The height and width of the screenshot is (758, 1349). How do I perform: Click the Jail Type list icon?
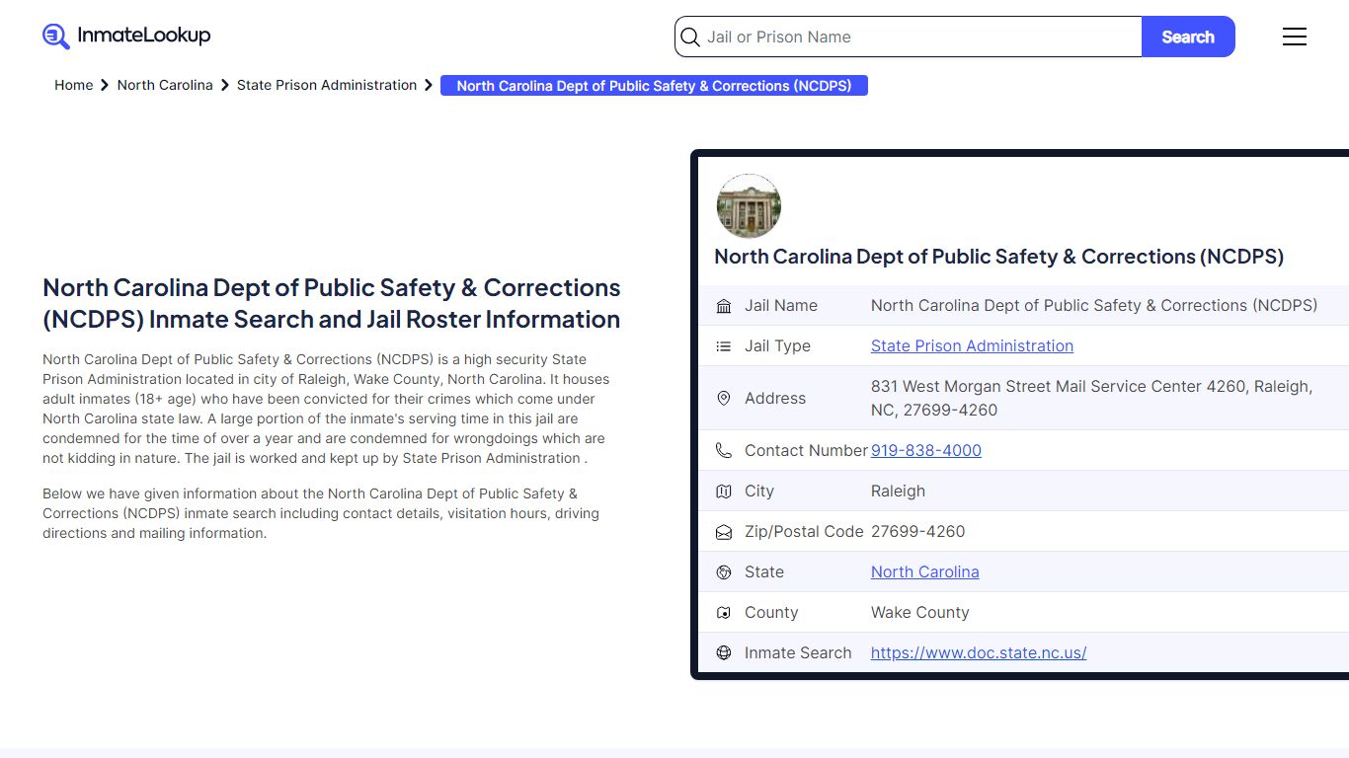click(x=724, y=346)
